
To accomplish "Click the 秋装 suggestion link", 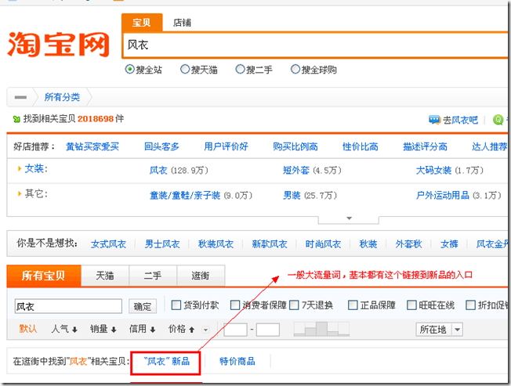I will 368,244.
